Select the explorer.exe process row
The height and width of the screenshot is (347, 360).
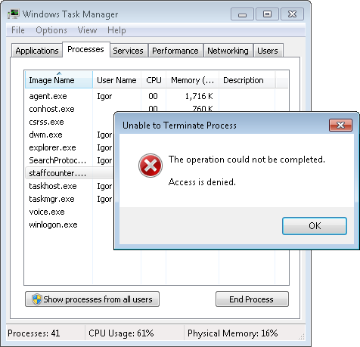click(70, 147)
